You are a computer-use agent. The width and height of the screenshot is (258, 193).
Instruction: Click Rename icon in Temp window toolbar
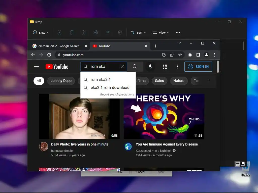(96, 32)
